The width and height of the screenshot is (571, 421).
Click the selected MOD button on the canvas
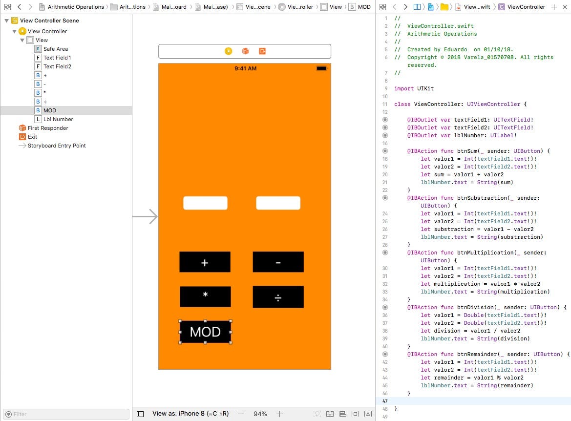[205, 332]
